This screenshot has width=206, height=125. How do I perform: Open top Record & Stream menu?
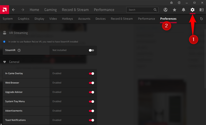click(x=75, y=10)
